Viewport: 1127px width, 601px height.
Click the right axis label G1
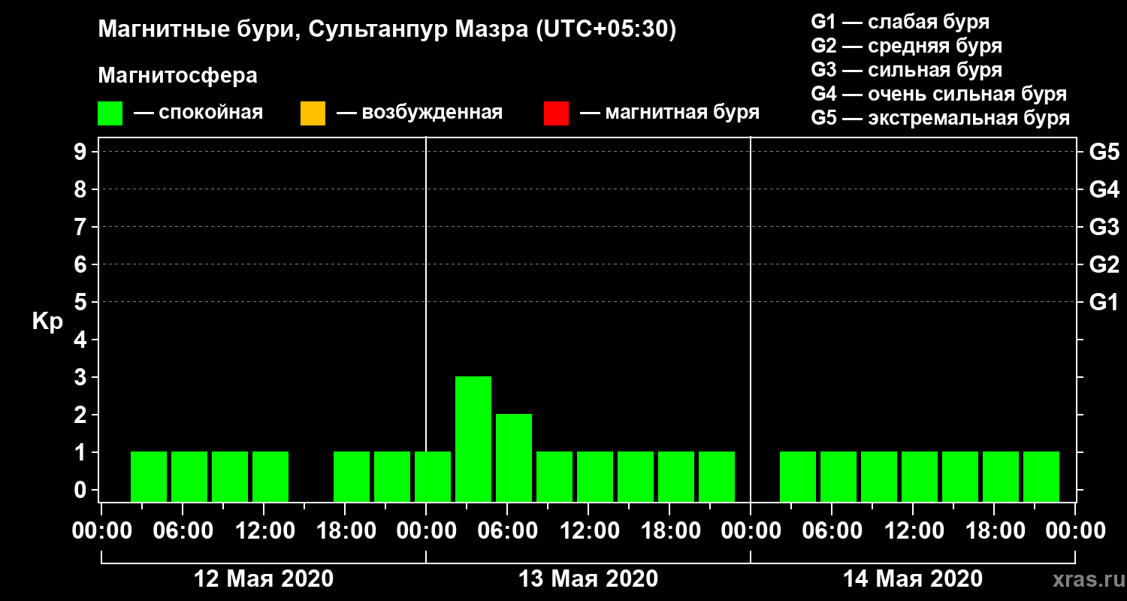[1104, 302]
